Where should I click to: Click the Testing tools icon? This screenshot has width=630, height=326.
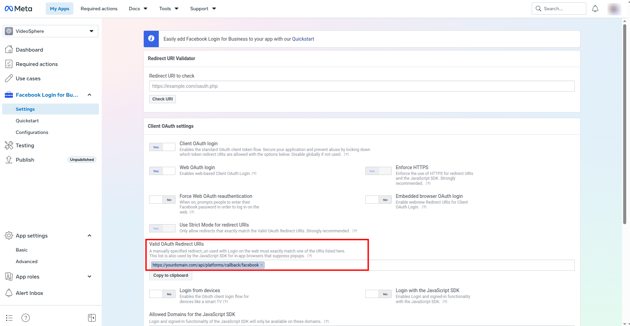tap(9, 145)
